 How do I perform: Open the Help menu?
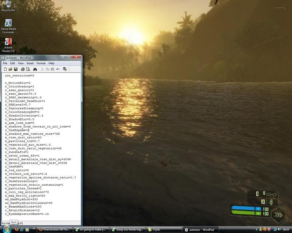pos(51,63)
